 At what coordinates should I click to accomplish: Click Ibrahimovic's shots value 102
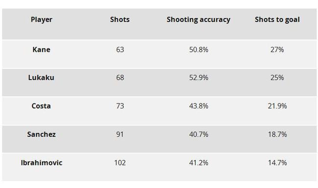point(120,163)
